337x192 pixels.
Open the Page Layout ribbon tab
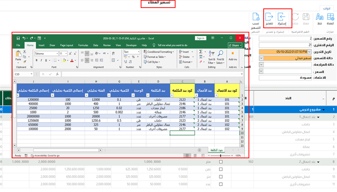[67, 45]
